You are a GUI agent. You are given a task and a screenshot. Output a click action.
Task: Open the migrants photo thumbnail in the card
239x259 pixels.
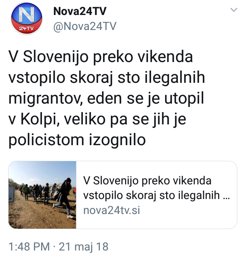click(x=42, y=195)
